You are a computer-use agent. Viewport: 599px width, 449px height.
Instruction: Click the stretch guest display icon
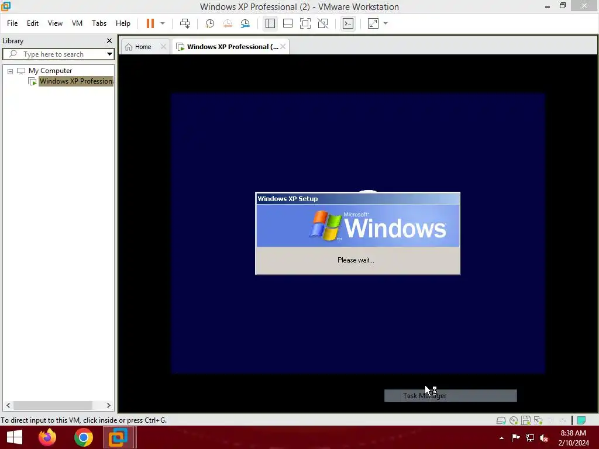[373, 23]
